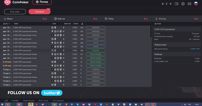Open the File Explorer folder taskbar icon
Screen dimensions: 202x106
(136, 105)
